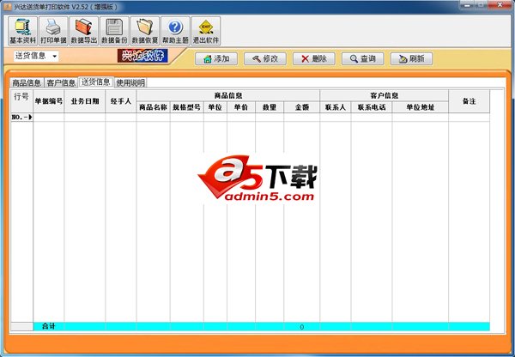Click the 刷新 refresh button
Viewport: 515px width, 357px height.
[411, 59]
